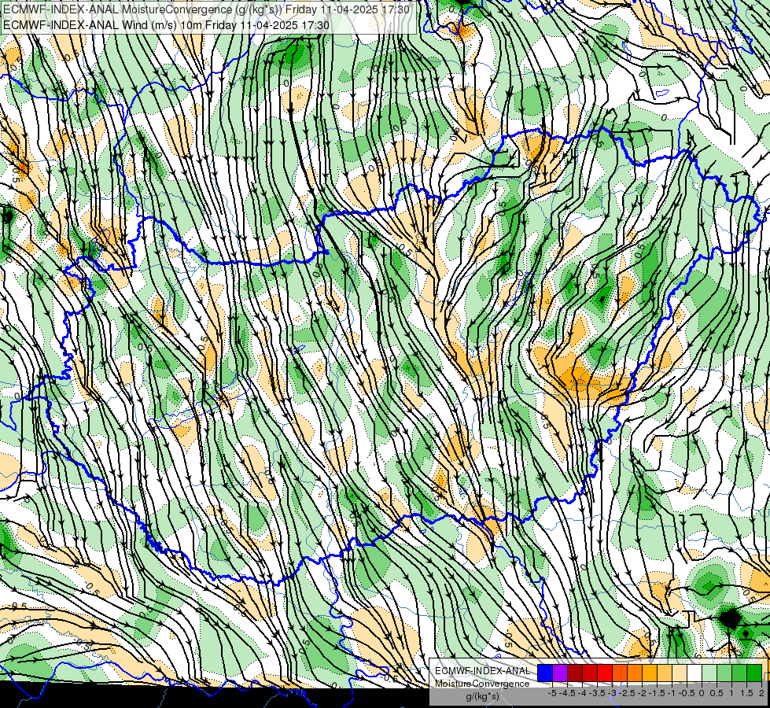Click the MoistureConvergence label in the legend
Viewport: 770px width, 708px height.
tap(482, 684)
